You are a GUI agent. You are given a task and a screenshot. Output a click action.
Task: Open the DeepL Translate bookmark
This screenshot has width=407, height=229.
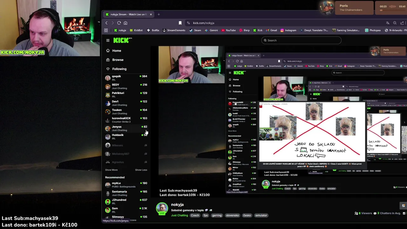pos(314,30)
